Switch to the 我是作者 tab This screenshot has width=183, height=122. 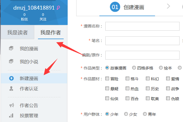coord(51,32)
